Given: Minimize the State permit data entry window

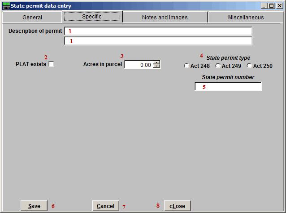Looking at the screenshot, I should [264, 6].
